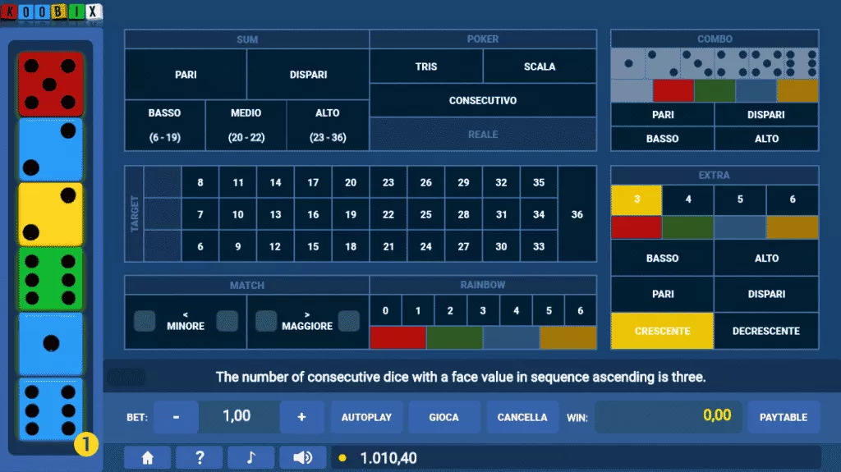The height and width of the screenshot is (472, 841).
Task: Open help with the question mark icon
Action: click(199, 458)
